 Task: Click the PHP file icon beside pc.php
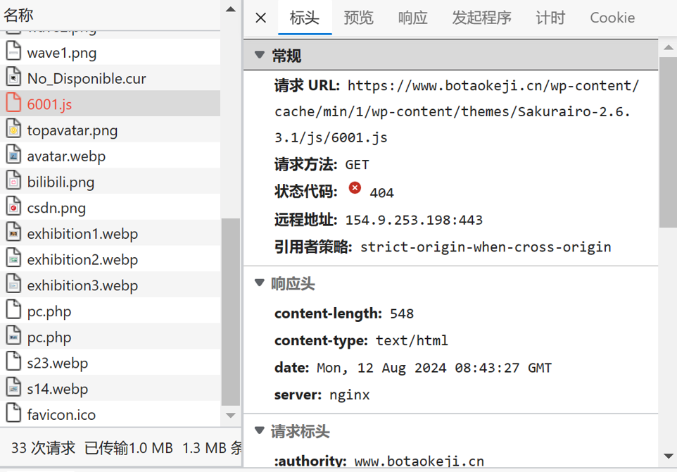(15, 311)
